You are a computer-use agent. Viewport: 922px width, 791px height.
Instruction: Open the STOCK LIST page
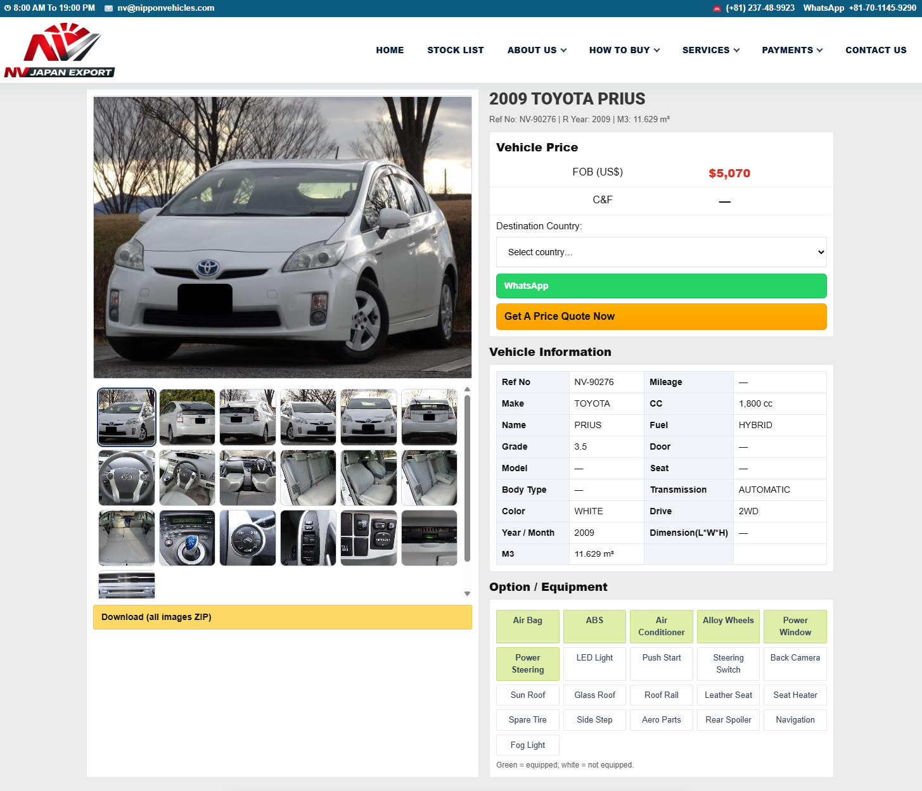tap(456, 50)
